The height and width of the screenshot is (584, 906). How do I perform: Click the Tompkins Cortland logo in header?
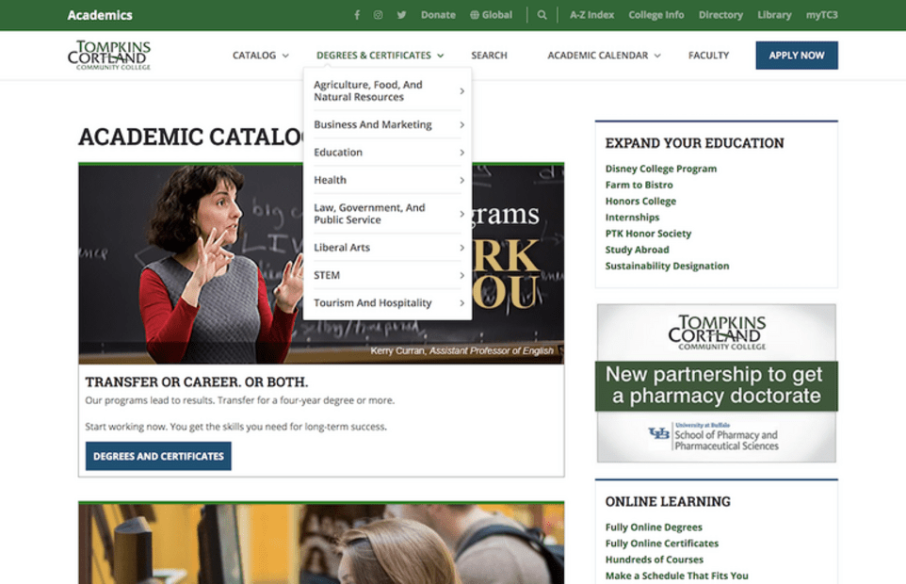109,55
